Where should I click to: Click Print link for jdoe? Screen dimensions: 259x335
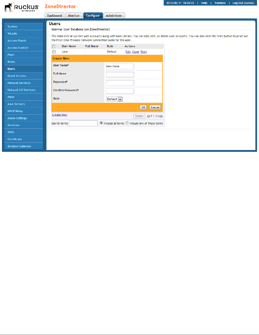[144, 52]
